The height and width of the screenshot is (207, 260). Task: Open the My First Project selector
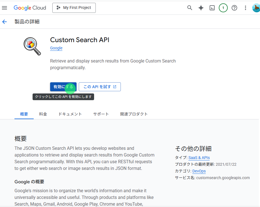click(x=74, y=8)
